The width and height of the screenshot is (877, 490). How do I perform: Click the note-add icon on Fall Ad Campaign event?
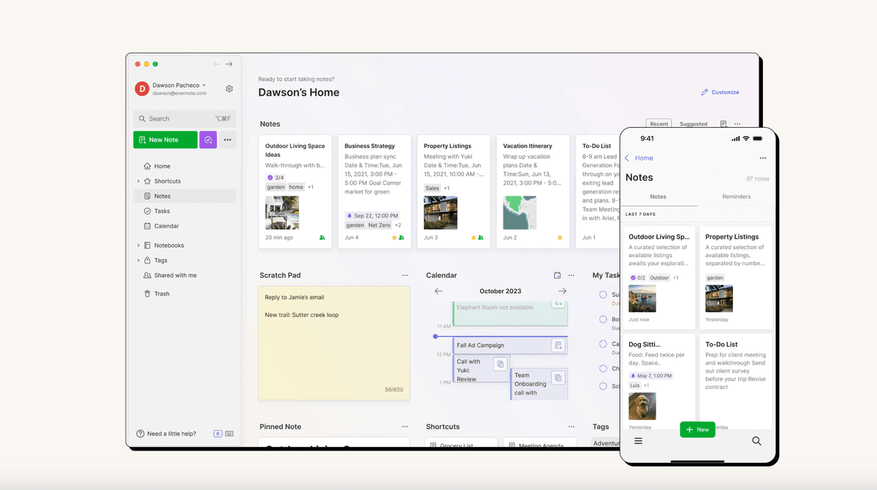[x=558, y=345]
